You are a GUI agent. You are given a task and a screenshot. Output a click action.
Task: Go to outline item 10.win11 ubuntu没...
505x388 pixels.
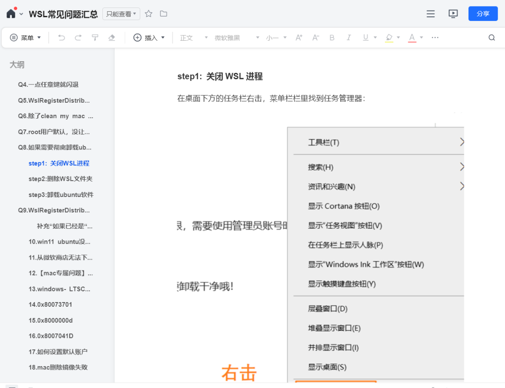click(59, 241)
